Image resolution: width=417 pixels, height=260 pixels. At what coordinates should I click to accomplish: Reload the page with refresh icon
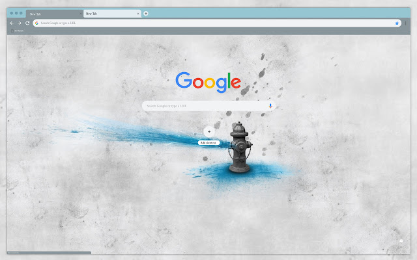click(x=27, y=23)
